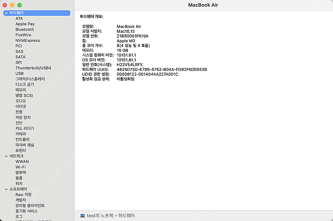
Task: Select 디스크 굽기 in the sidebar
Action: [x=25, y=85]
